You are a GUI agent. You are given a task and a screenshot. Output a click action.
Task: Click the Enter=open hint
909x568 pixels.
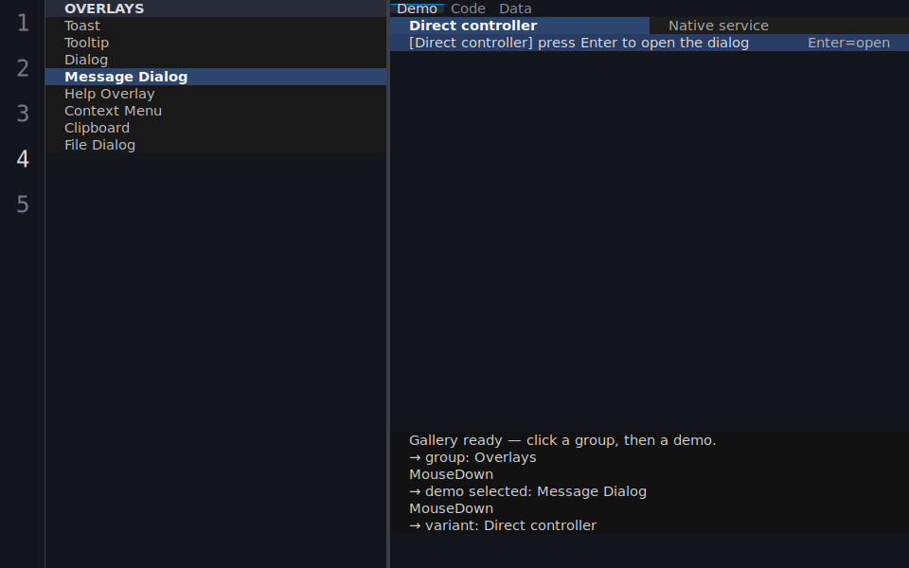coord(848,43)
